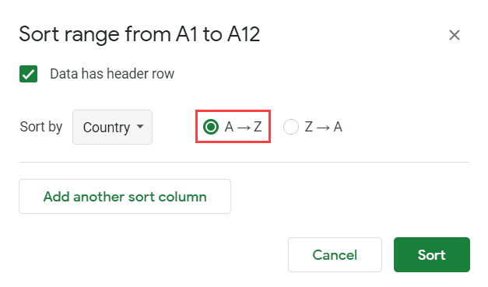Viewport: 488px width, 287px height.
Task: Click the 'Z → A' descending label text
Action: point(323,127)
